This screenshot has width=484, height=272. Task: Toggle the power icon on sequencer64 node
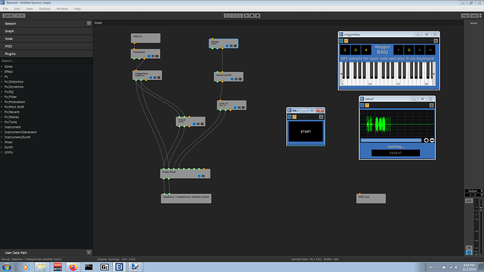pos(232,79)
